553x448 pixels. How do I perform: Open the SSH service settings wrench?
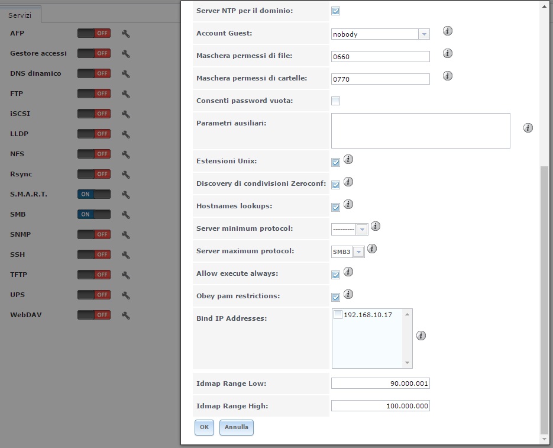(x=126, y=255)
